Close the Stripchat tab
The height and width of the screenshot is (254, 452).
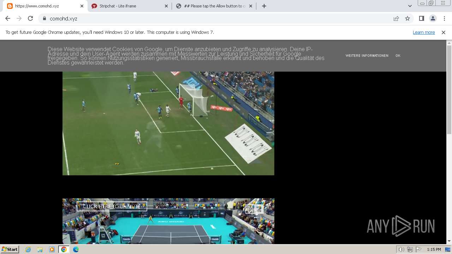(x=166, y=6)
